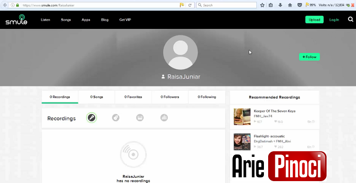This screenshot has width=356, height=183.
Task: Click the browser back arrow button
Action: pyautogui.click(x=5, y=5)
